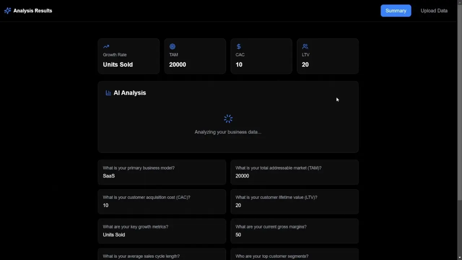
Task: Click the LTV metric card showing 20
Action: (x=327, y=56)
